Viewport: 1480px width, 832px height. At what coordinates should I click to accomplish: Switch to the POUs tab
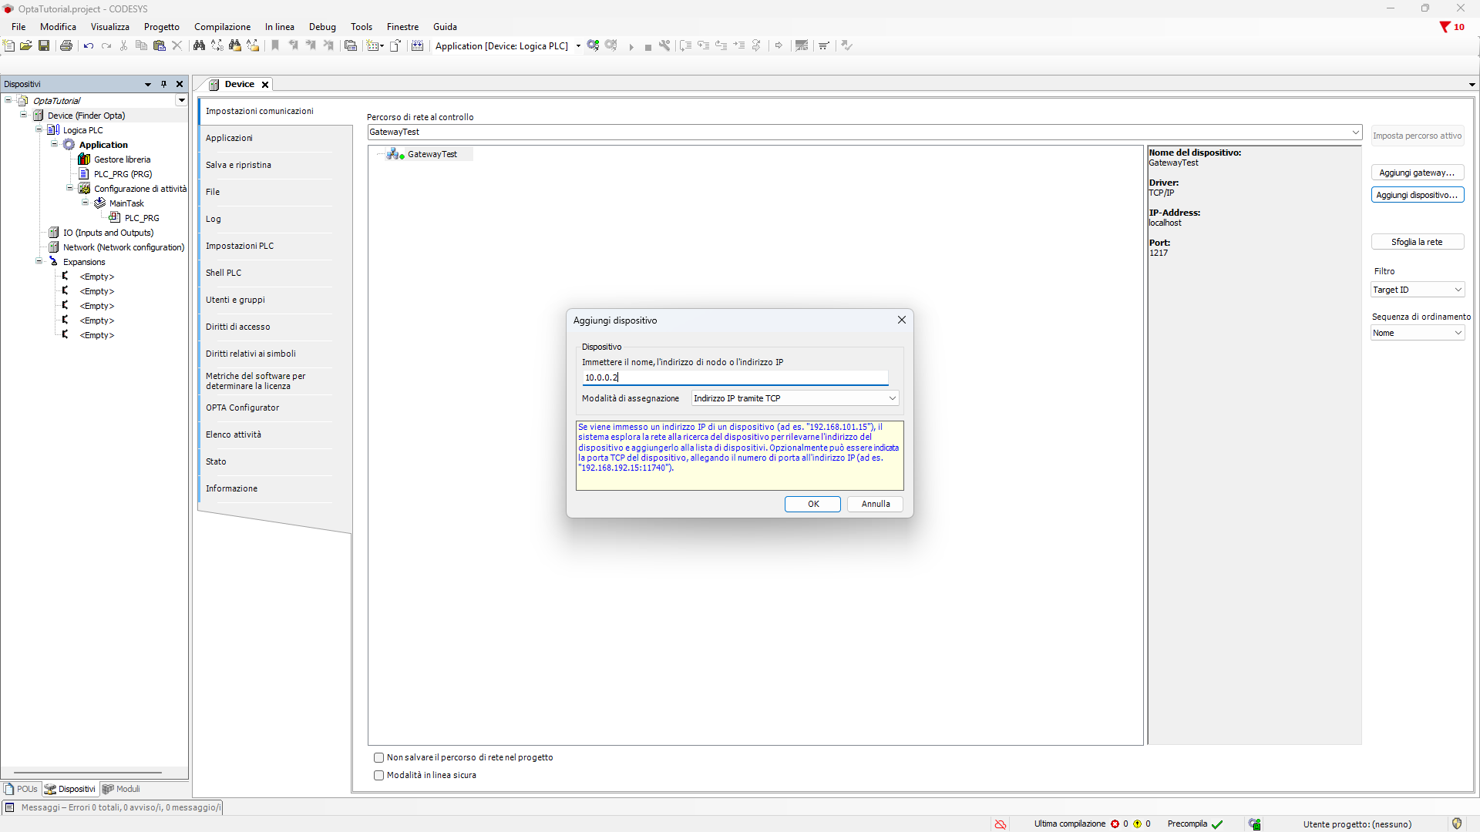click(x=21, y=789)
